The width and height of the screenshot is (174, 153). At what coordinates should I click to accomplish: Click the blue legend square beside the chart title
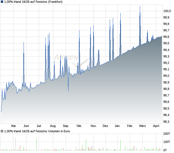click(2, 2)
